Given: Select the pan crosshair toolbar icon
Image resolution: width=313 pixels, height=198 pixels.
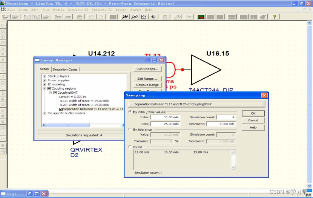Looking at the screenshot, I should tap(153, 17).
